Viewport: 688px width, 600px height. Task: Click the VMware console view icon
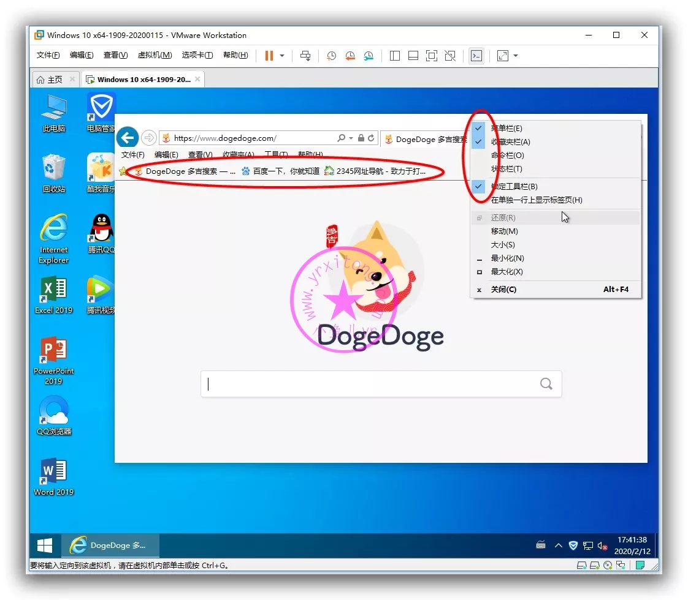click(476, 56)
